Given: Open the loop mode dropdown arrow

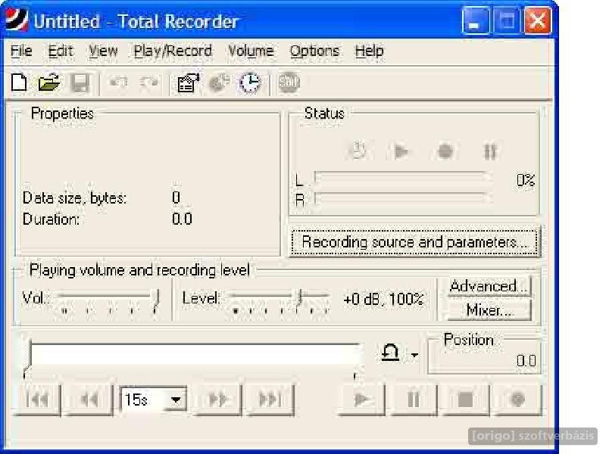Looking at the screenshot, I should tap(414, 354).
